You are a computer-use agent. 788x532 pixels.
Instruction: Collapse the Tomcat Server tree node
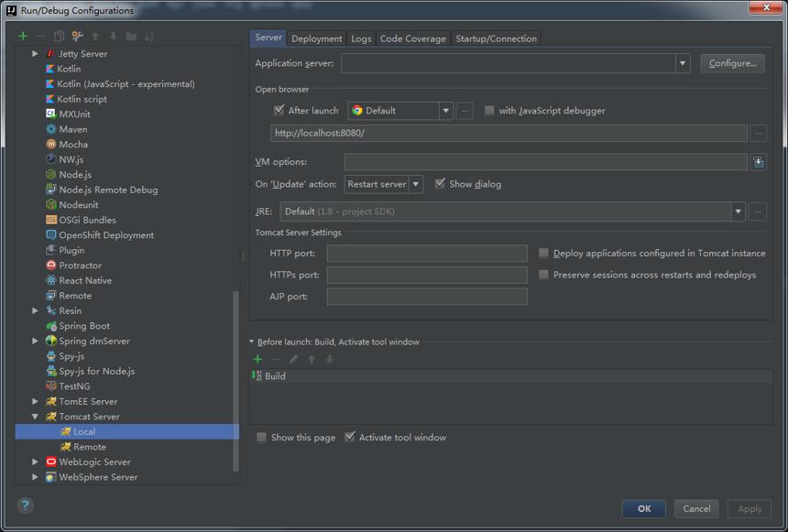[x=35, y=417]
